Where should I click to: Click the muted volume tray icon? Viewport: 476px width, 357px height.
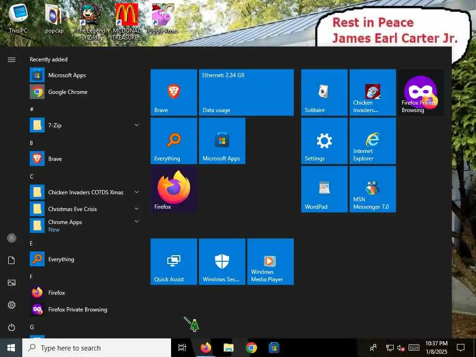click(x=401, y=348)
